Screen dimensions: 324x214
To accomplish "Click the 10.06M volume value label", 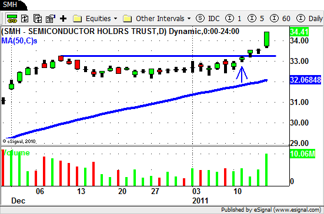I will tap(302, 154).
